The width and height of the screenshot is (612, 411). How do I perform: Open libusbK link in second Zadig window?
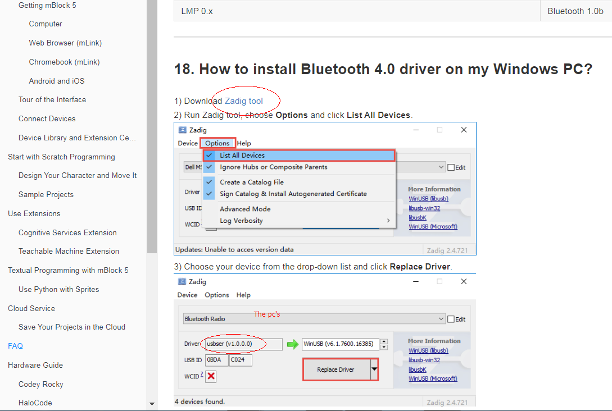point(417,369)
